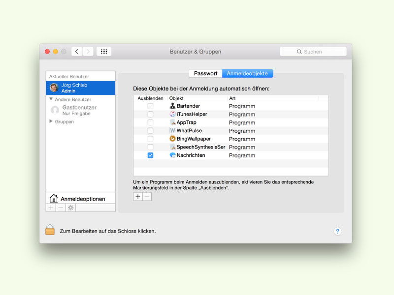
Task: Enable hide checkbox for WhatPulse
Action: click(150, 130)
